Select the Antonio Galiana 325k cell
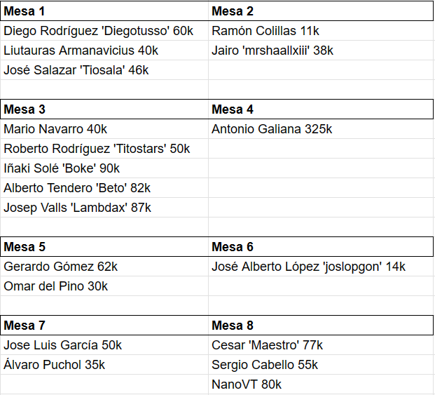The width and height of the screenshot is (435, 395). tap(321, 129)
